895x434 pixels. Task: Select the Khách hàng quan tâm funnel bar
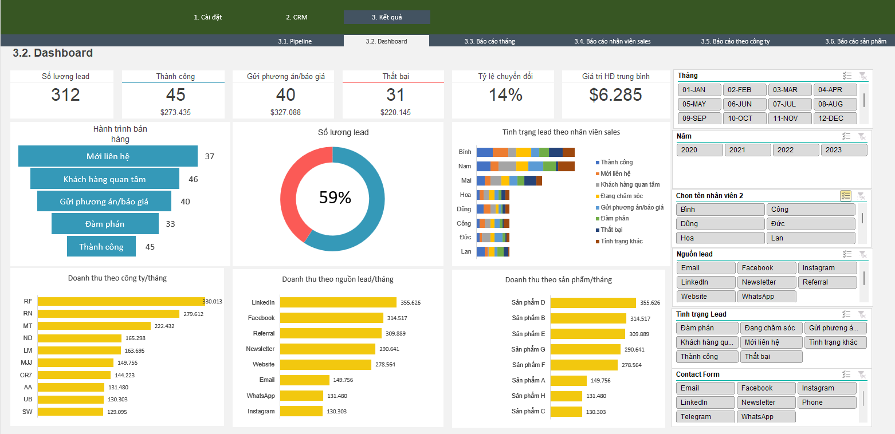(x=105, y=179)
